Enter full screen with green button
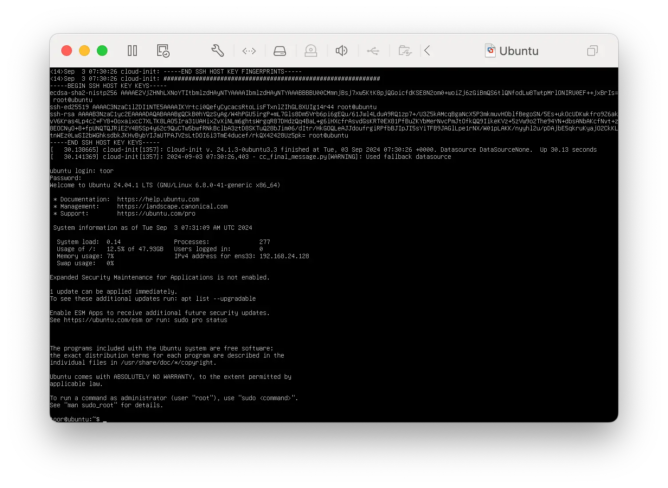The width and height of the screenshot is (668, 488). coord(102,51)
